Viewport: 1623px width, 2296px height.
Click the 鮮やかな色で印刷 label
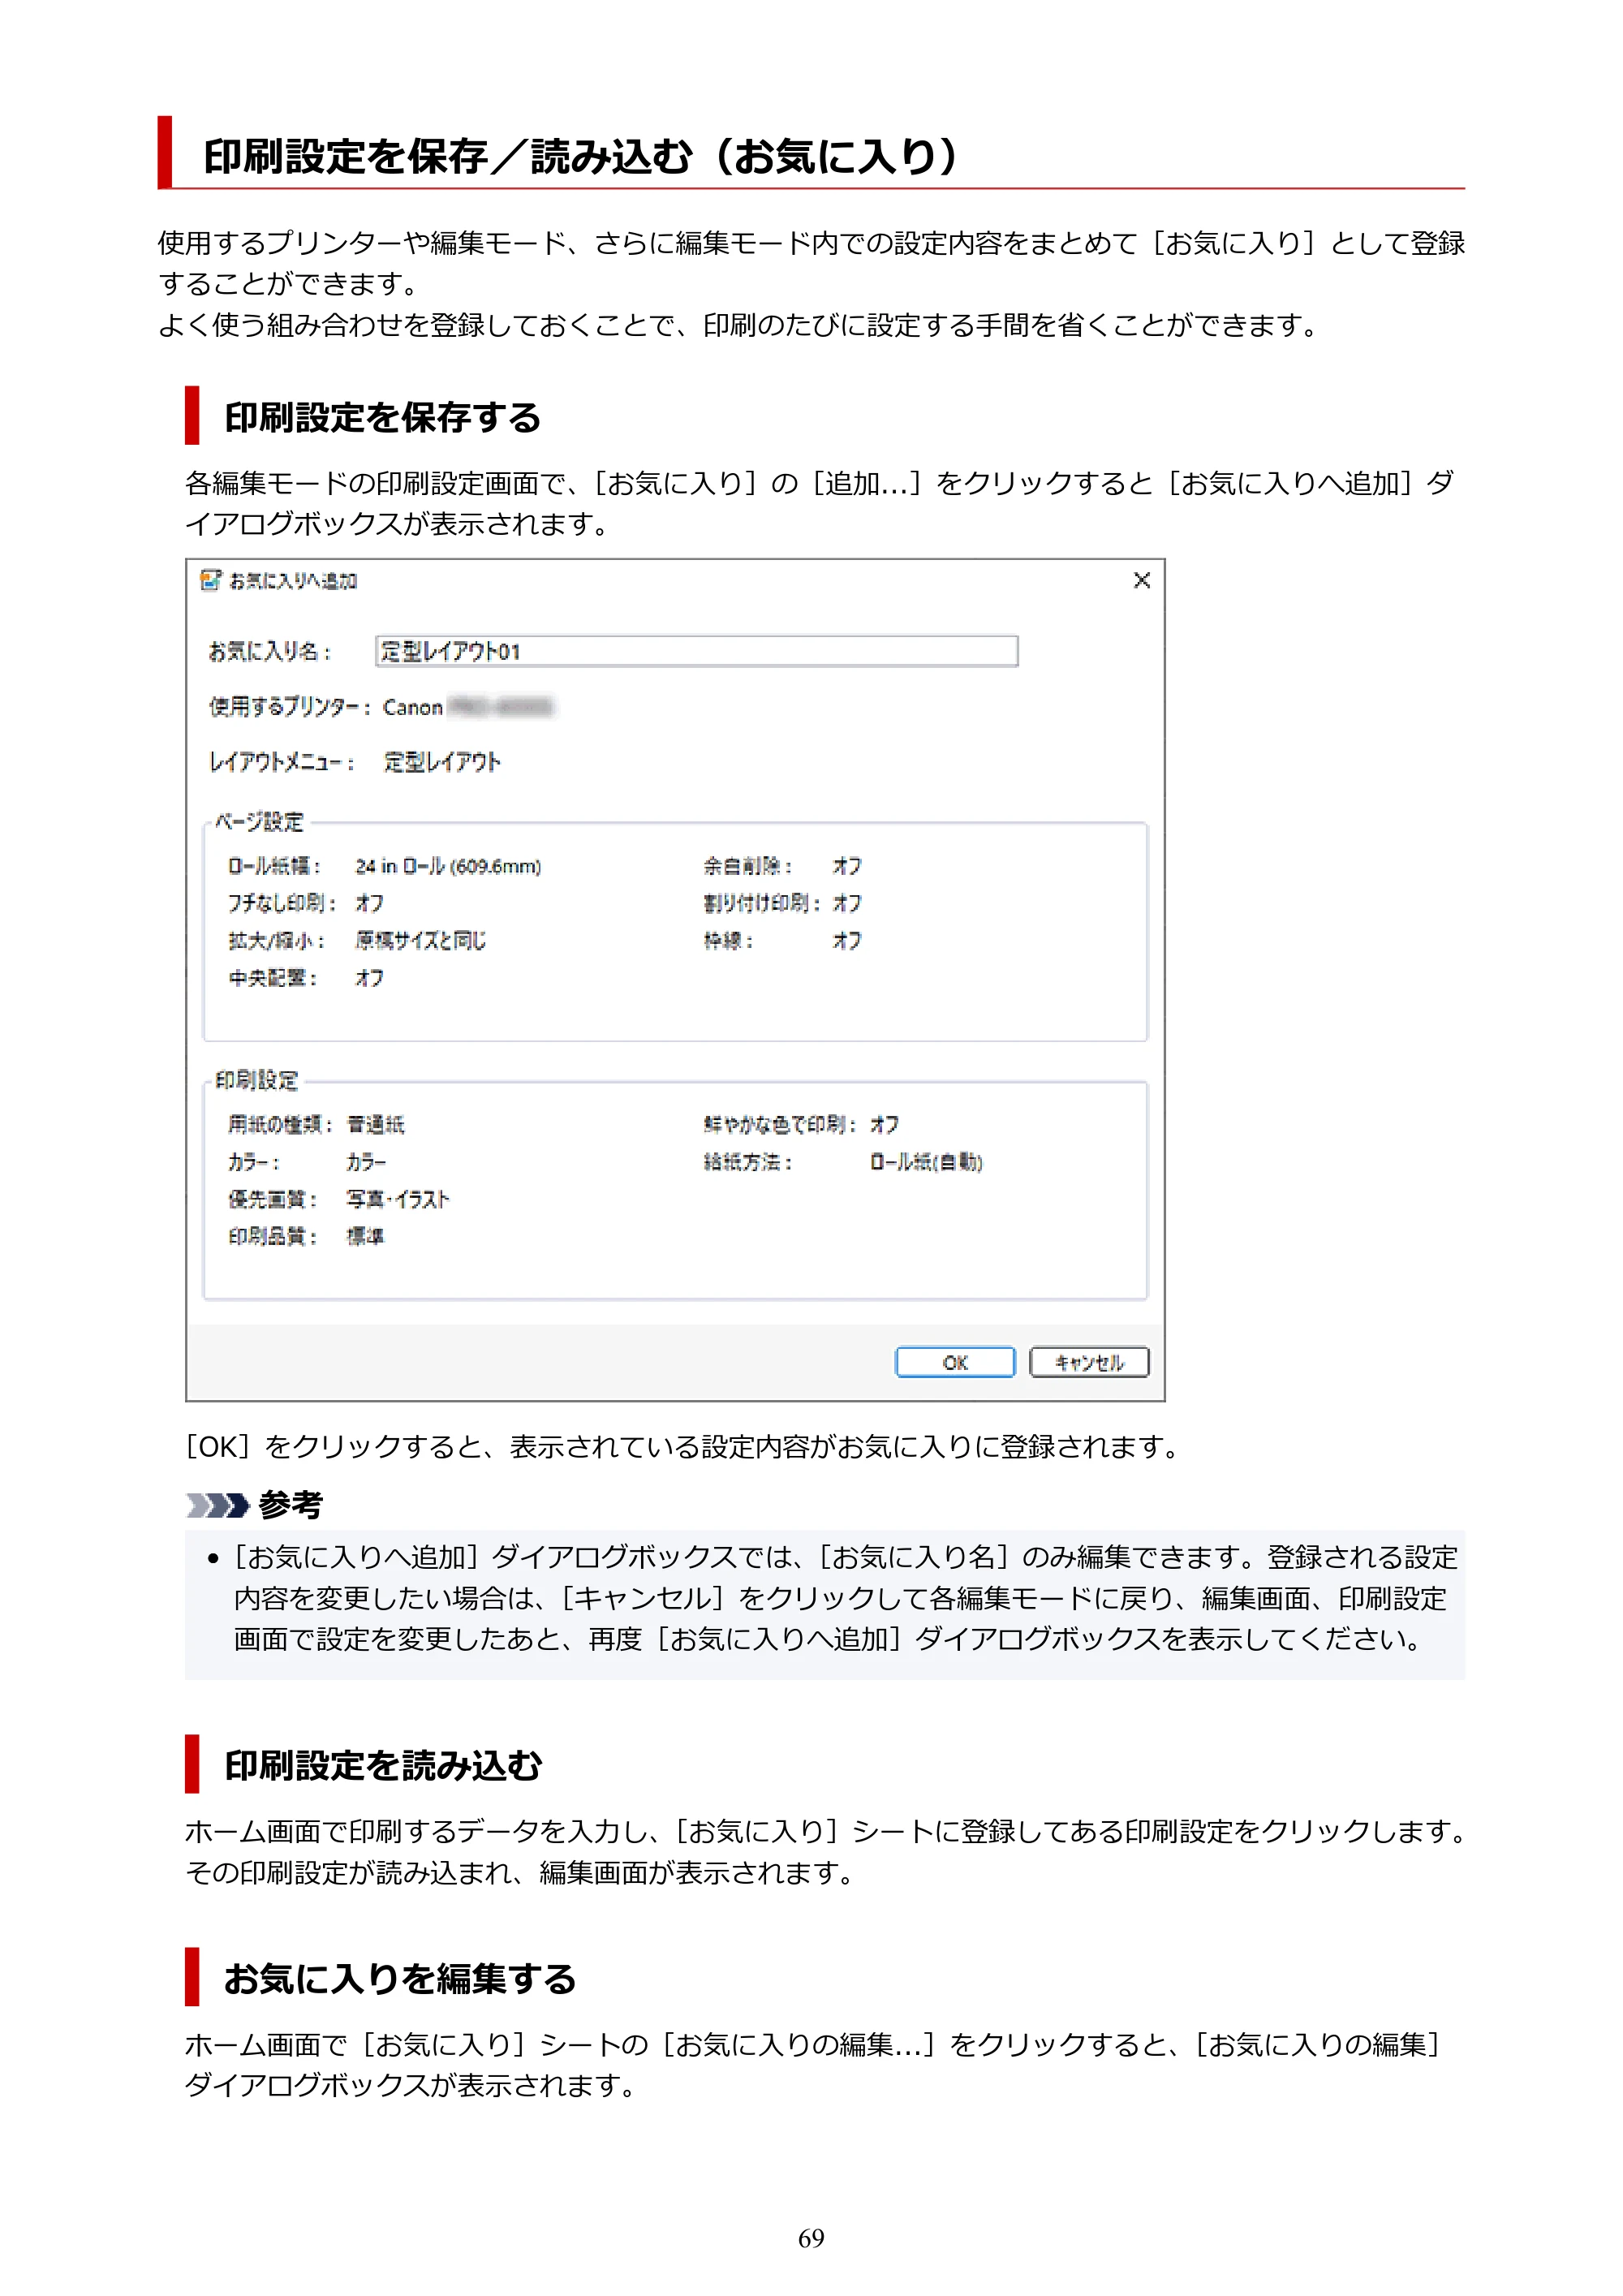tap(780, 1124)
